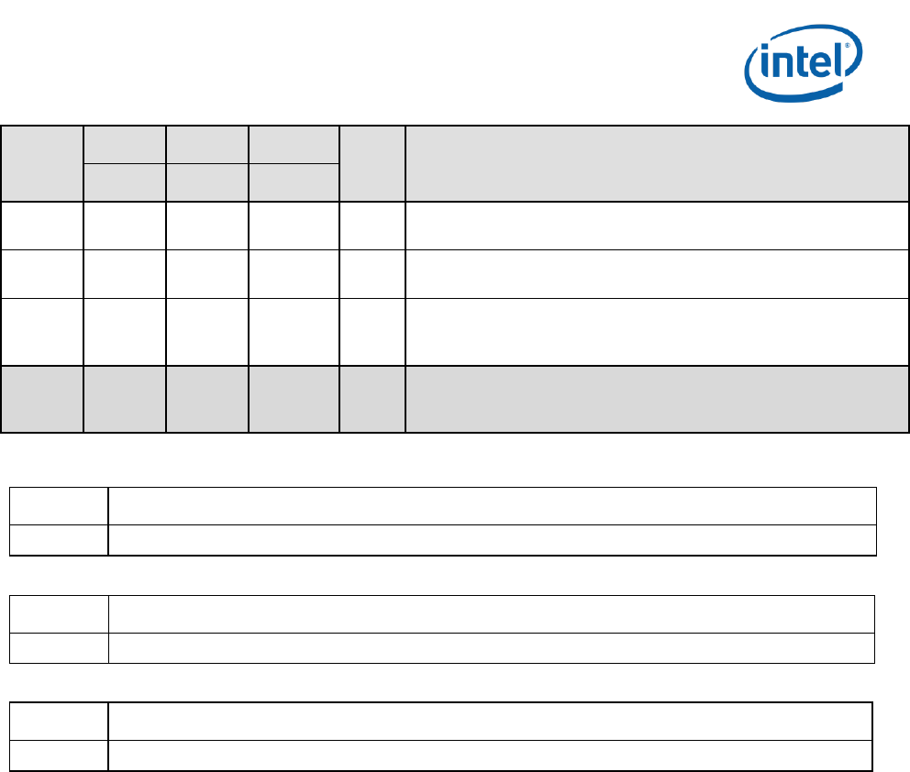Click the gray-shaded bottom row's wide cell in top table
910x772 pixels.
(650, 398)
